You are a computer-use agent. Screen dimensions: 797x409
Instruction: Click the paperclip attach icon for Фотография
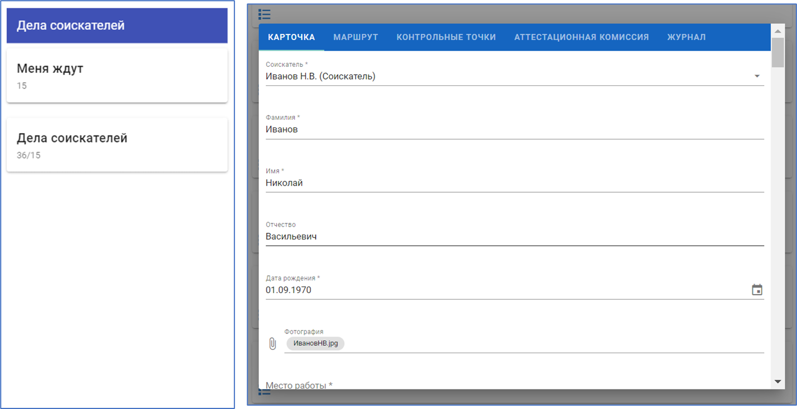[x=272, y=344]
